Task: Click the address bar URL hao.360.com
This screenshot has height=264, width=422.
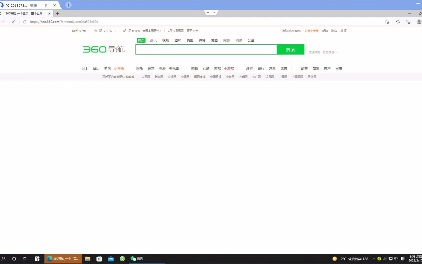Action: (x=64, y=22)
